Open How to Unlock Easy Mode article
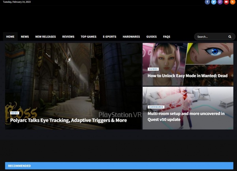This screenshot has width=237, height=171. coord(188,76)
